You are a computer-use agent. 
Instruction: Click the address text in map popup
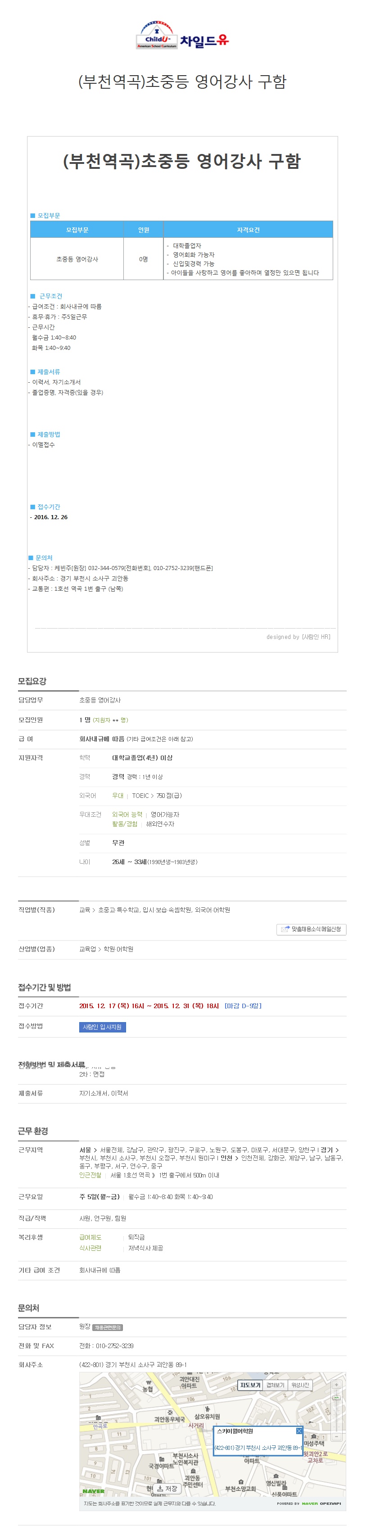click(x=258, y=1448)
